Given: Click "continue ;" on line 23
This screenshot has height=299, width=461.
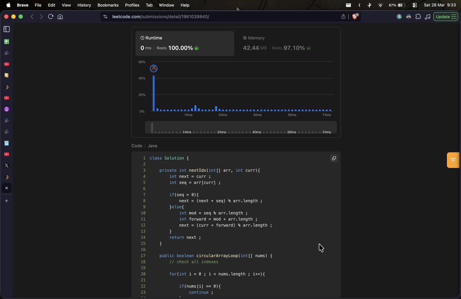Looking at the screenshot, I should [x=201, y=292].
